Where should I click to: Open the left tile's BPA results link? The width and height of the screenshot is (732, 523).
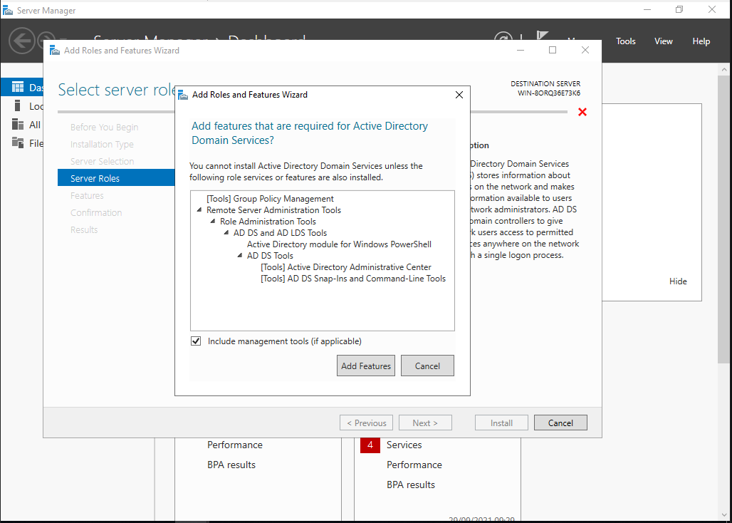[x=231, y=465]
